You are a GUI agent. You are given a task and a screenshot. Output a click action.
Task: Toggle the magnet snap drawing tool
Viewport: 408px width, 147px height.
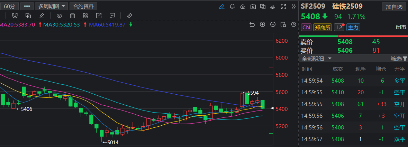pos(15,16)
